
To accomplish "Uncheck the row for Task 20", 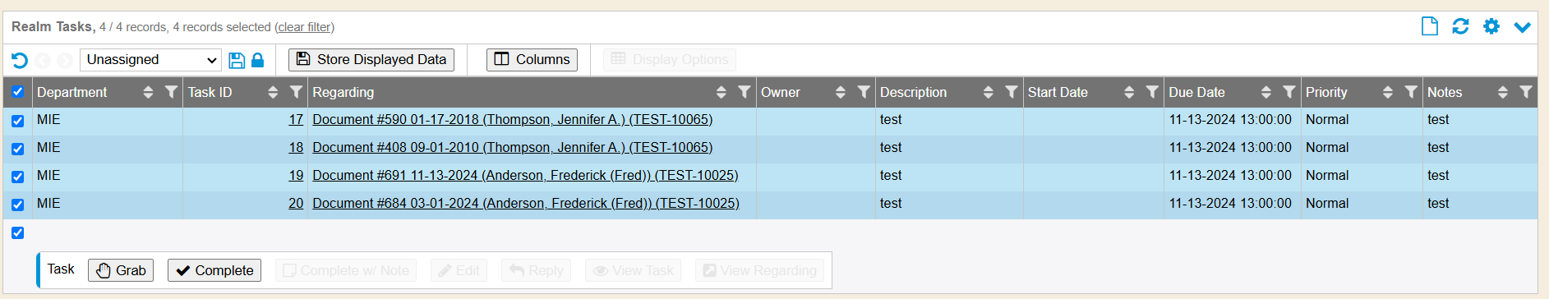I will 17,205.
